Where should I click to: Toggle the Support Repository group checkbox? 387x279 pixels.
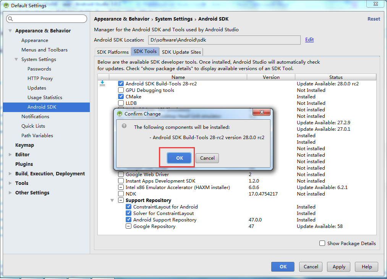pos(121,200)
